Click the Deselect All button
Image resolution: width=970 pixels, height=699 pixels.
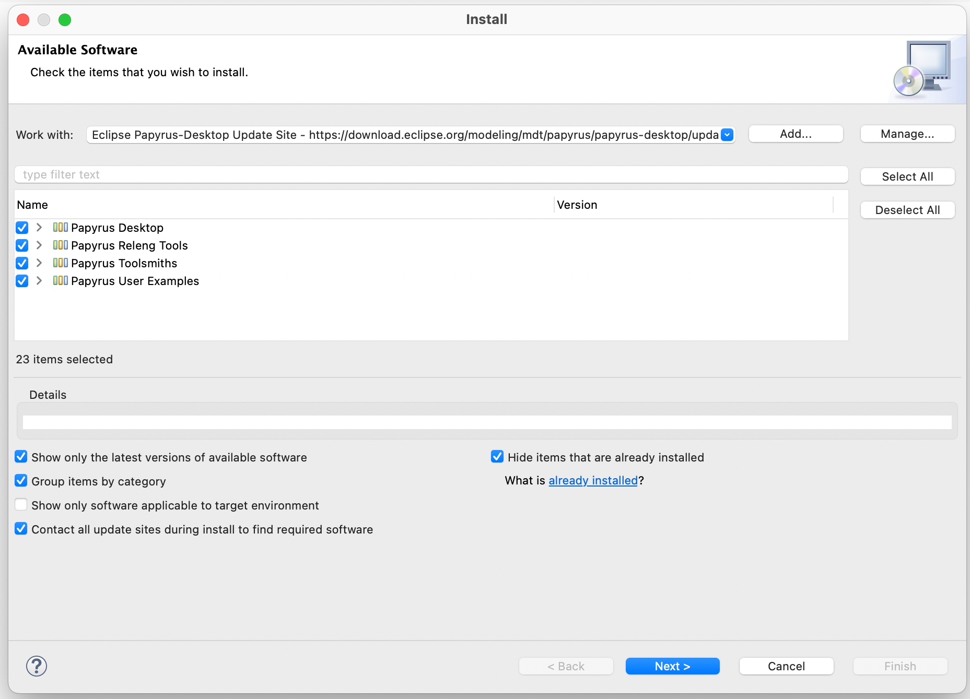pyautogui.click(x=907, y=210)
